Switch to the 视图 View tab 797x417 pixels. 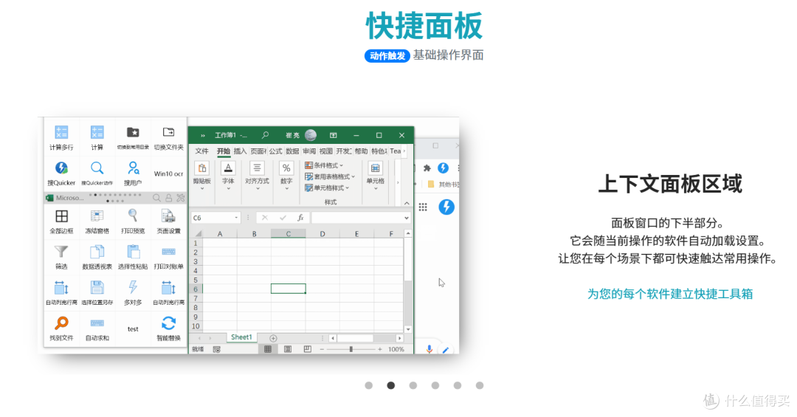(x=326, y=151)
